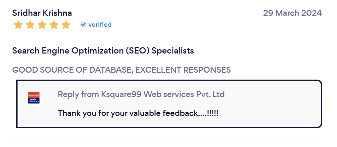The height and width of the screenshot is (147, 337).
Task: Select the second gold rating star
Action: point(30,25)
